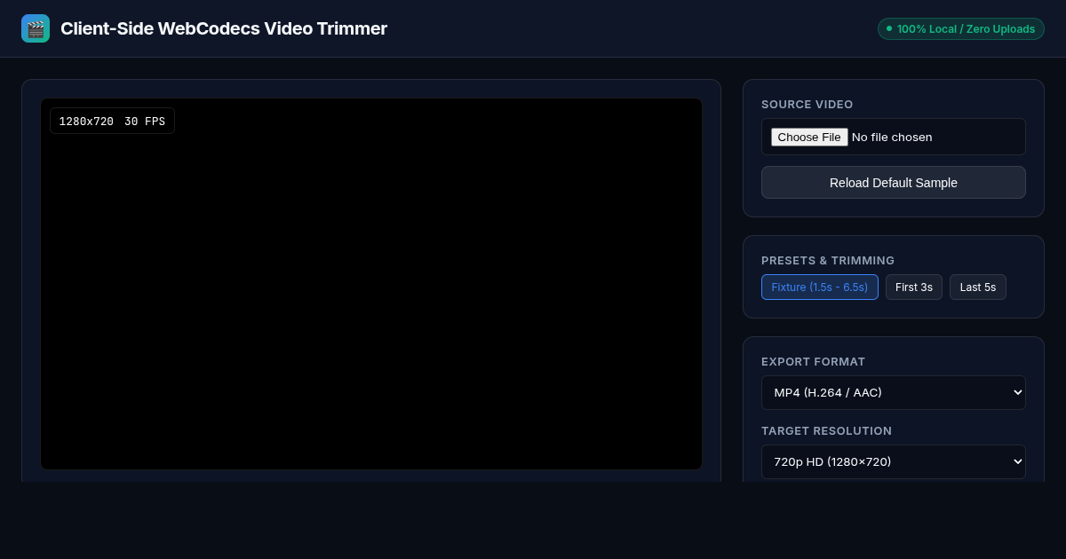Apply the First 3s trimming preset
1066x559 pixels.
tap(914, 287)
